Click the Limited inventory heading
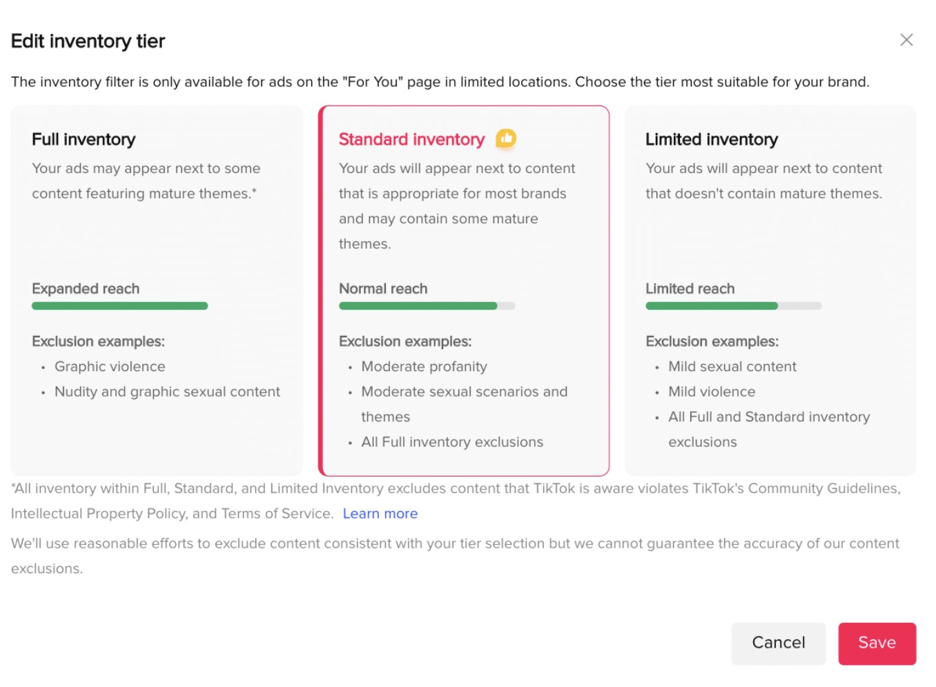The height and width of the screenshot is (687, 936). pos(711,139)
